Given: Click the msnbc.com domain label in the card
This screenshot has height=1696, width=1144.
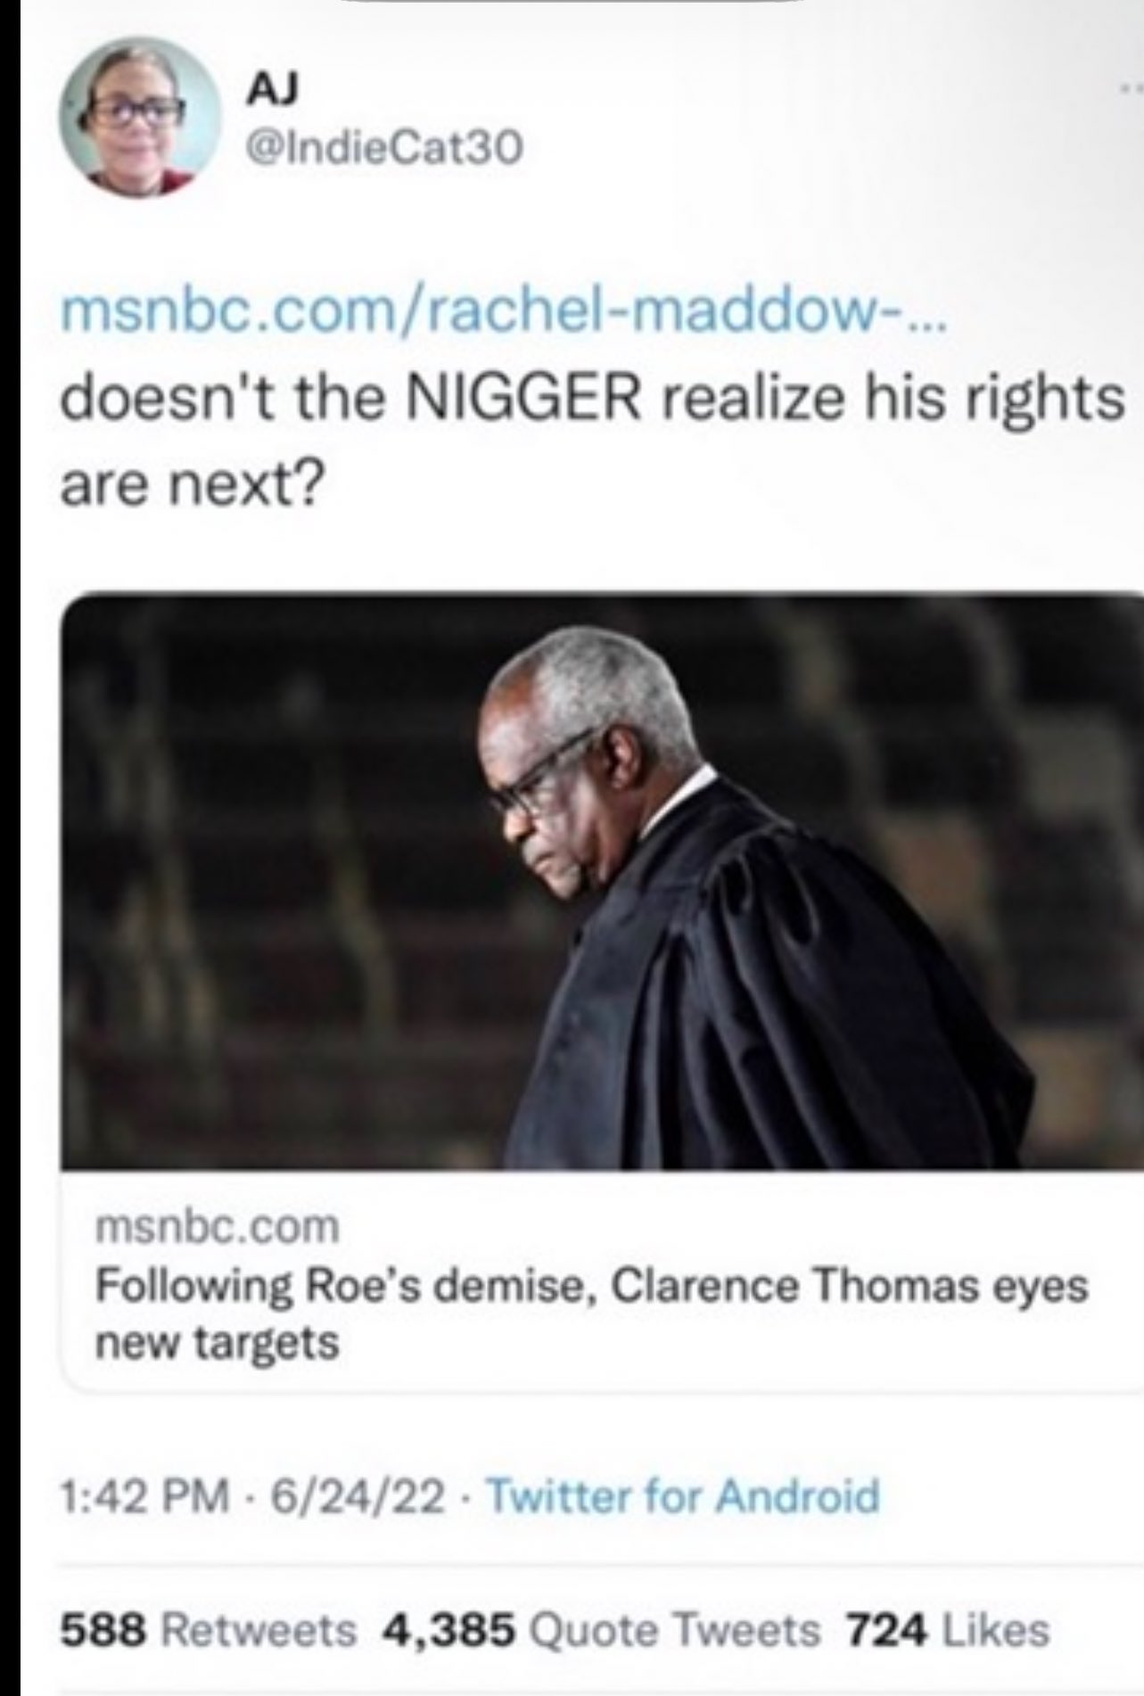Looking at the screenshot, I should click(218, 1227).
